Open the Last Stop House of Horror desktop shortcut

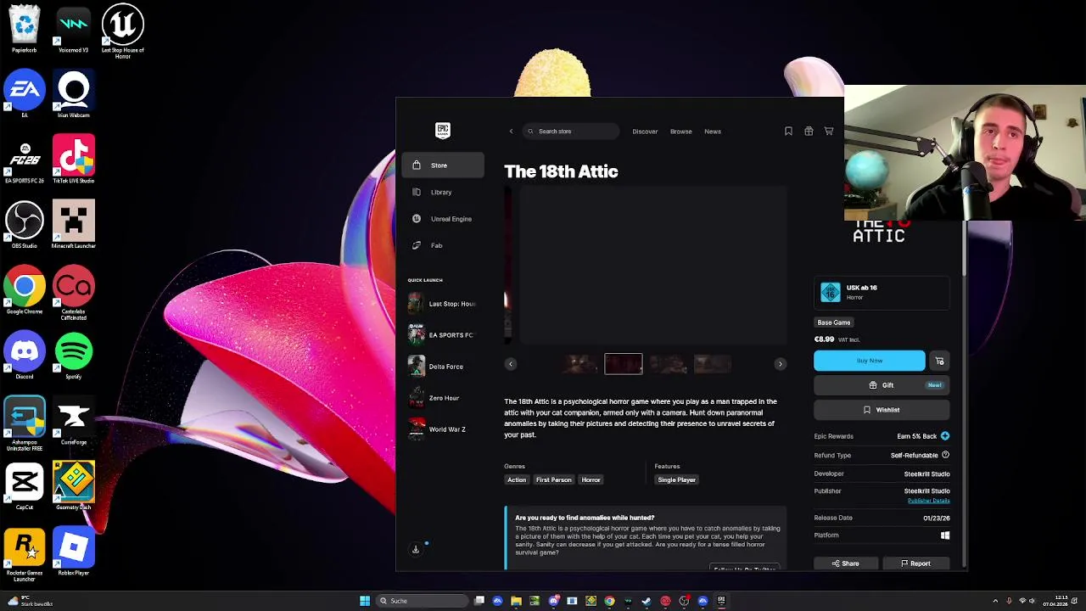[x=123, y=32]
